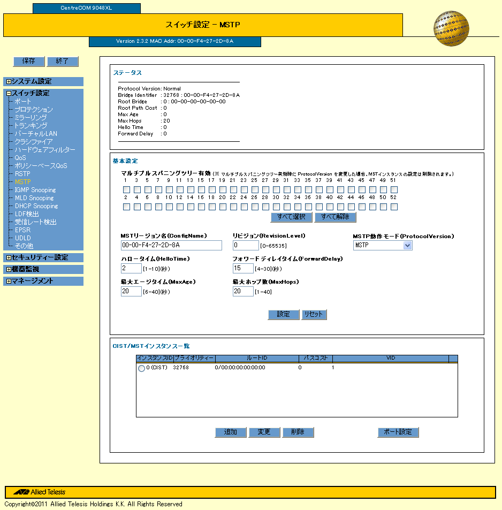The width and height of the screenshot is (502, 510).
Task: Collapse the スイッチ設定 menu section
Action: (x=9, y=93)
